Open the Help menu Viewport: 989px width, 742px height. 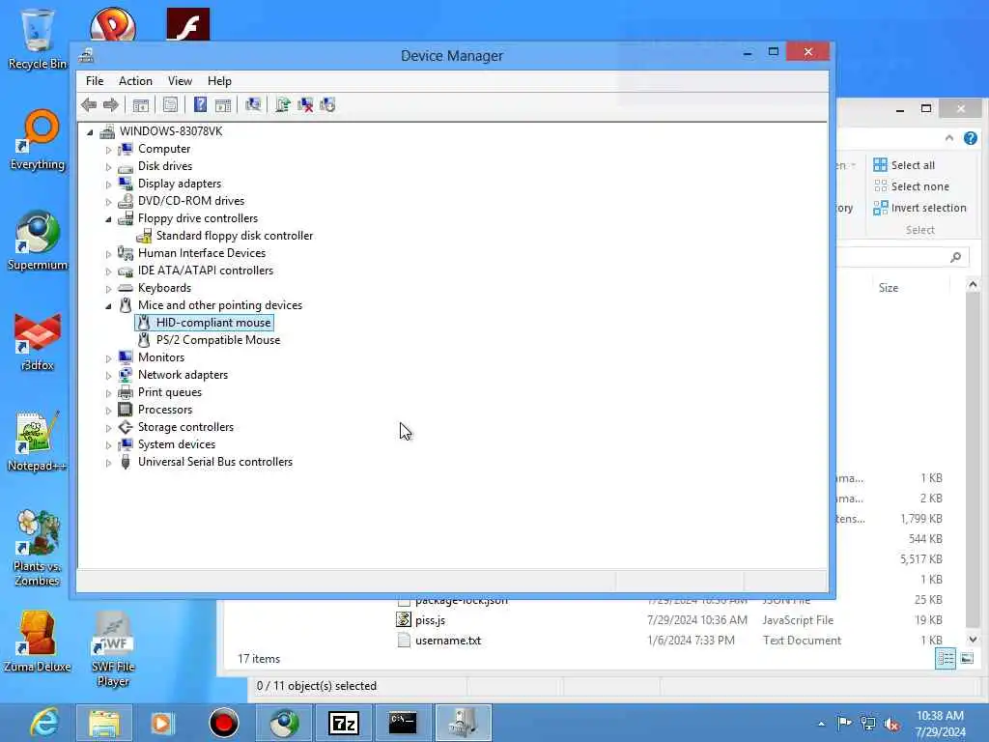coord(219,81)
